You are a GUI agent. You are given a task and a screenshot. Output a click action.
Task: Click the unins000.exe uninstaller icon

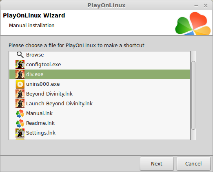(x=20, y=84)
